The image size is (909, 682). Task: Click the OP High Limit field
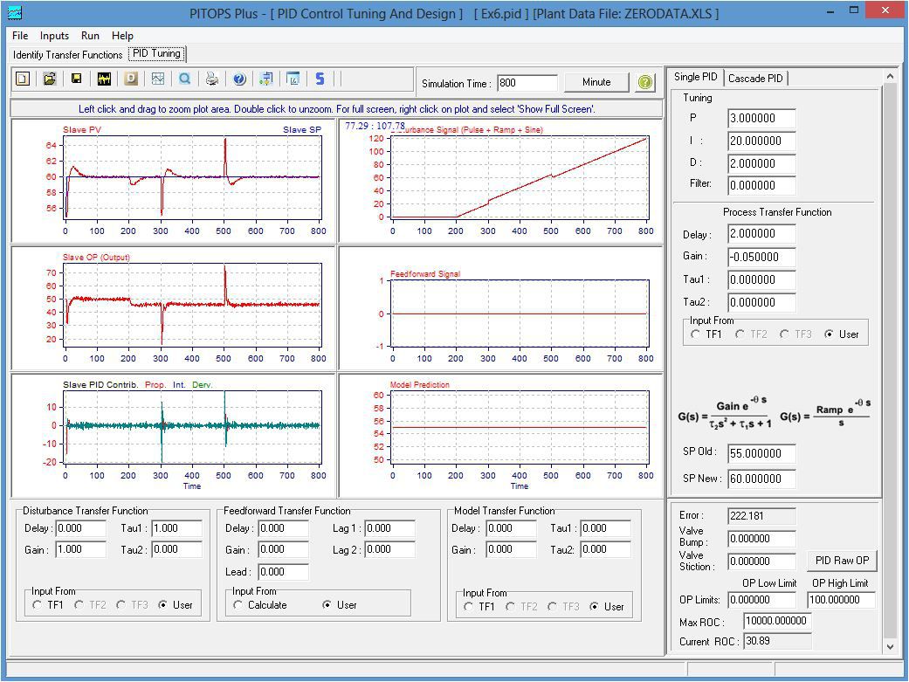click(841, 600)
